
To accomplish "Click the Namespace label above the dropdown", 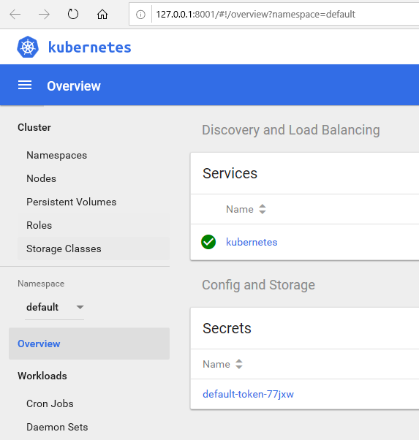I will tap(41, 284).
